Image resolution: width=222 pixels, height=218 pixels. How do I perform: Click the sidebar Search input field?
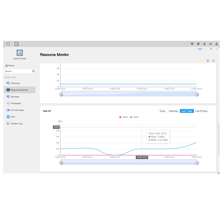[17, 71]
